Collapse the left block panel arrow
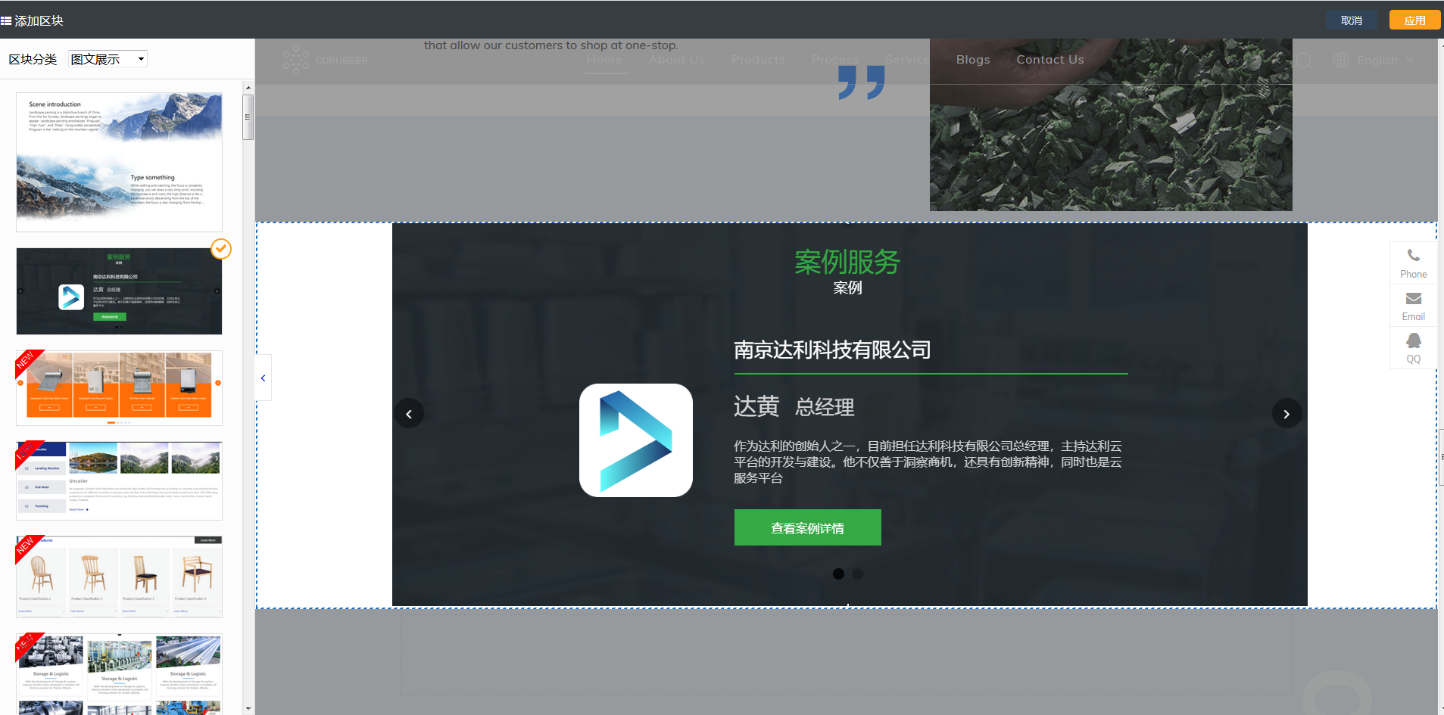This screenshot has height=715, width=1444. 263,378
